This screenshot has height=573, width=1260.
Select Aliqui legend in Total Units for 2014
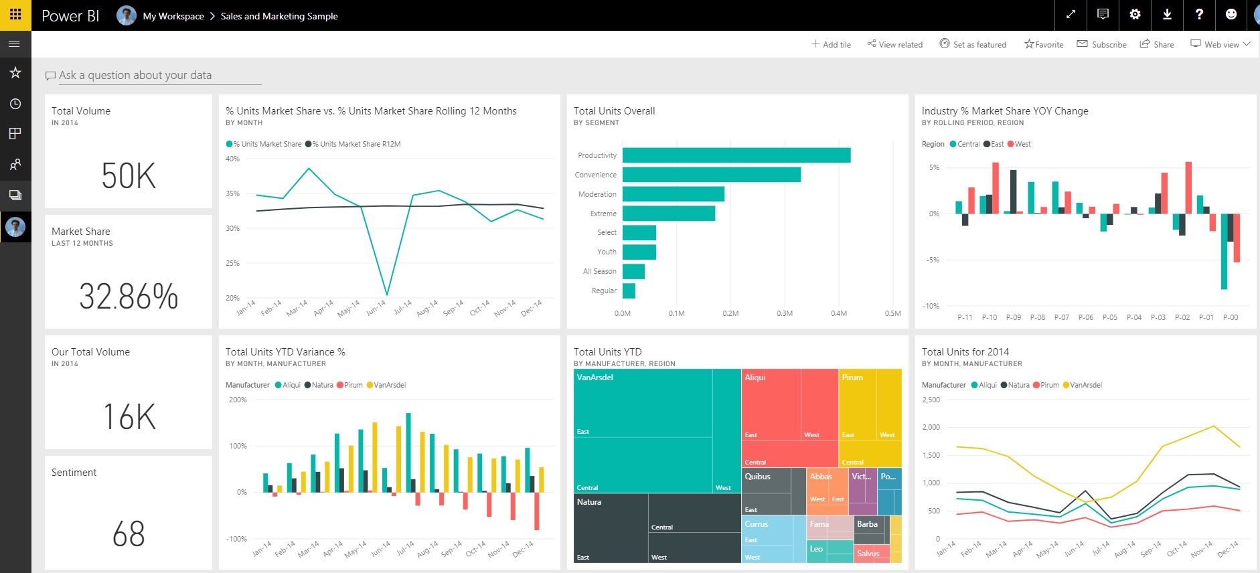point(984,385)
